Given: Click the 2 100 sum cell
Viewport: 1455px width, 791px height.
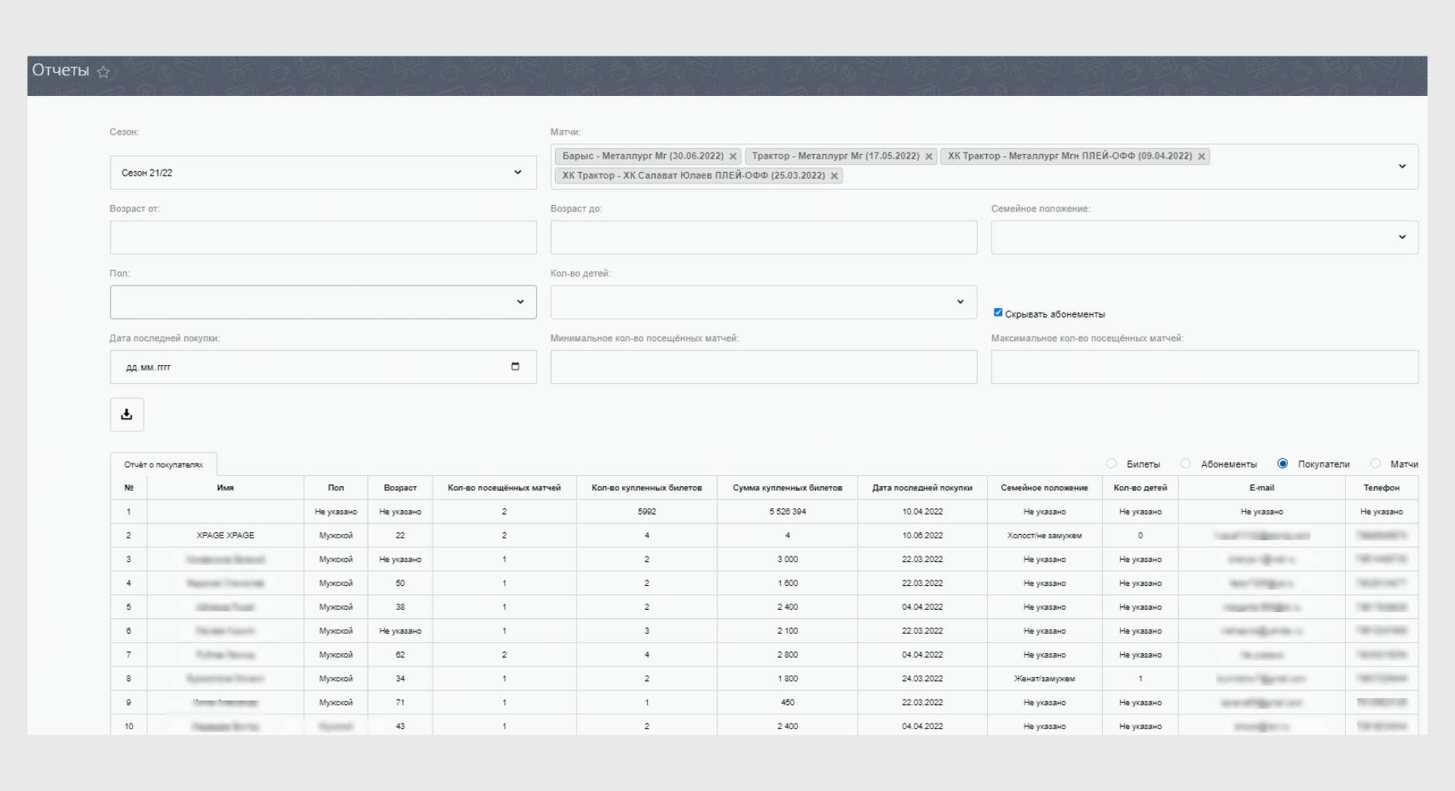Looking at the screenshot, I should (x=787, y=631).
